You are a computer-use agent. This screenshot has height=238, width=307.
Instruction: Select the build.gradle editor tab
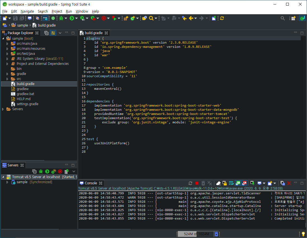pyautogui.click(x=94, y=33)
